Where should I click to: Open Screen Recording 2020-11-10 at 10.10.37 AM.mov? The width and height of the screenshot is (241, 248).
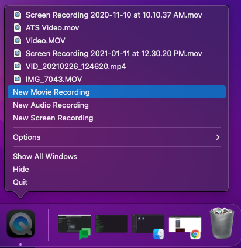click(x=116, y=15)
